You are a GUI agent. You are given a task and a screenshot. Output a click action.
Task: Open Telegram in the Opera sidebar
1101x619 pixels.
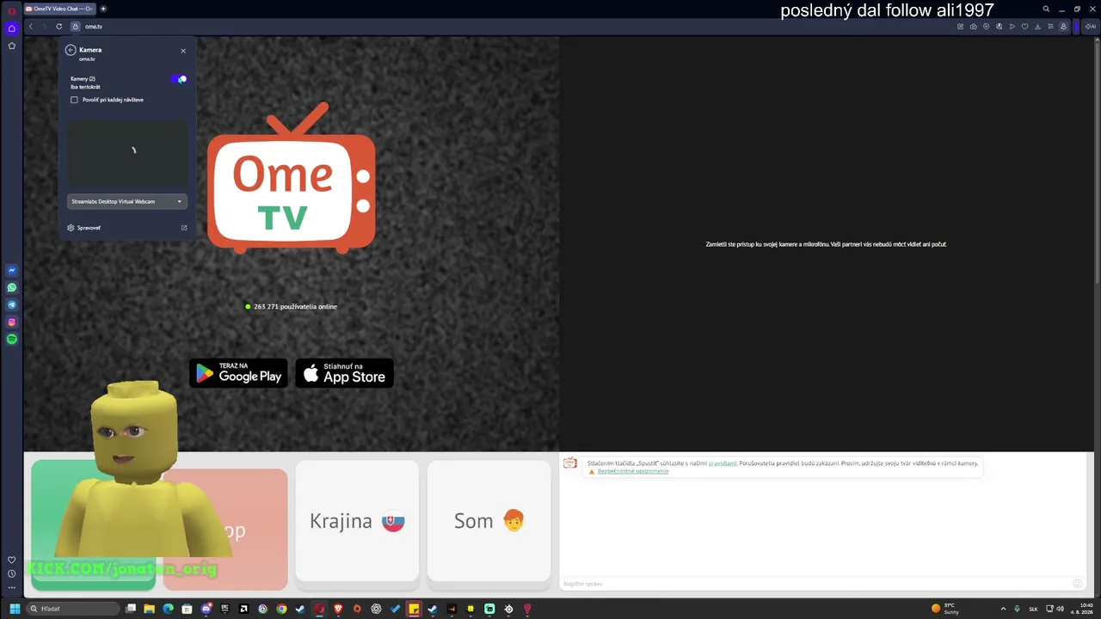[x=11, y=305]
